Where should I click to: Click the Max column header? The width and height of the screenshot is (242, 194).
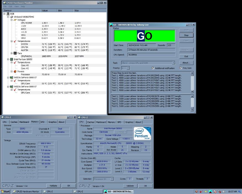click(x=82, y=11)
